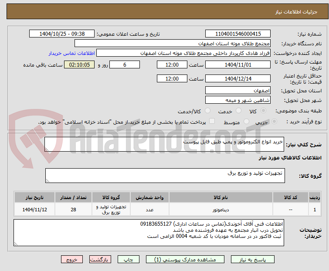Click the response deadline date 1404/11/01
The height and width of the screenshot is (271, 329).
pos(238,64)
